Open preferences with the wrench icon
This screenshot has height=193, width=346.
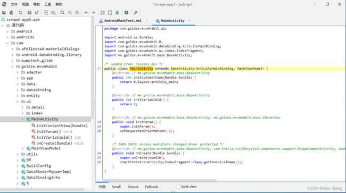click(x=136, y=13)
